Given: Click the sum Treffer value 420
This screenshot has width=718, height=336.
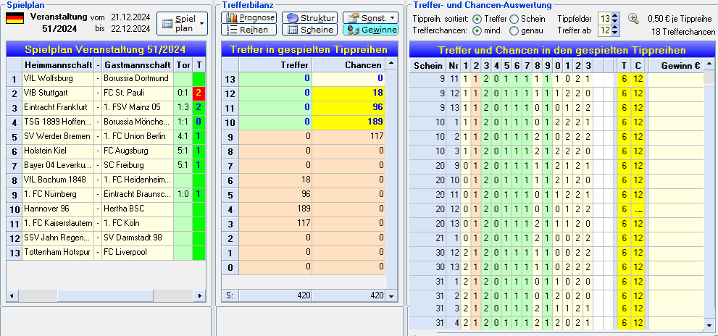Looking at the screenshot, I should click(275, 295).
